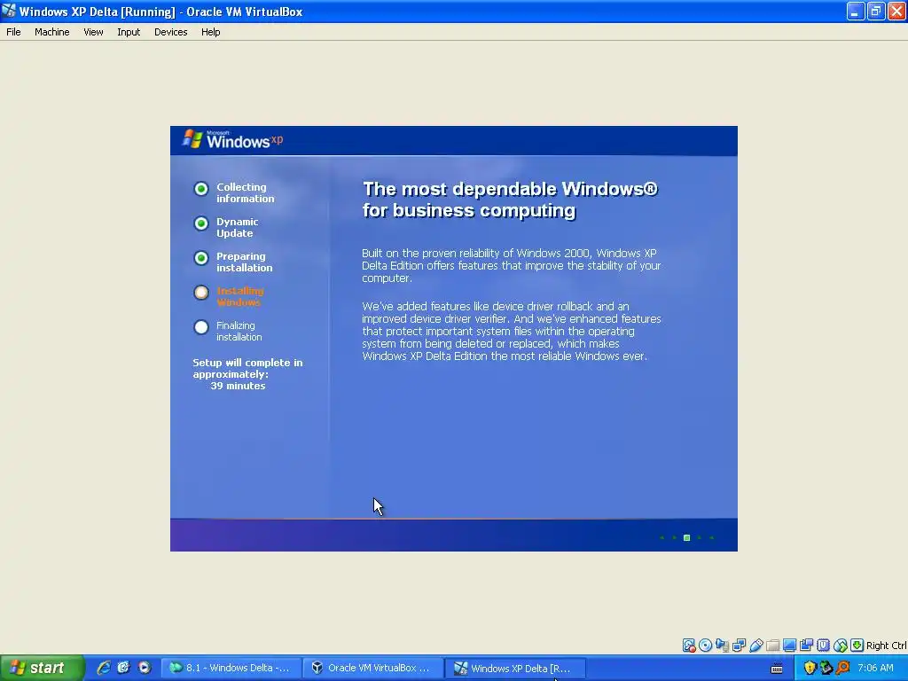Image resolution: width=908 pixels, height=681 pixels.
Task: Click the display settings status icon
Action: pos(789,646)
